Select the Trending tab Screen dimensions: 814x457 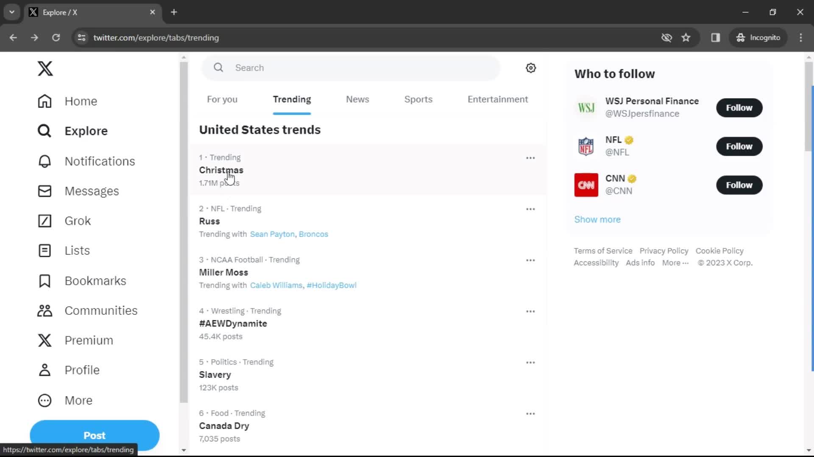292,99
